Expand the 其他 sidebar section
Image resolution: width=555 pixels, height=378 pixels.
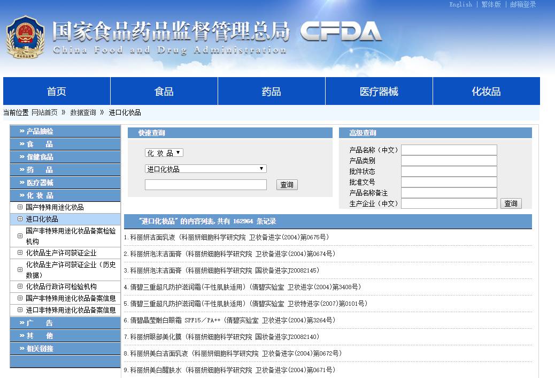pyautogui.click(x=65, y=336)
